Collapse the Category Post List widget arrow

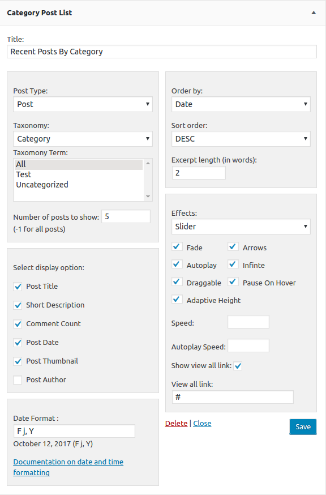coord(314,12)
